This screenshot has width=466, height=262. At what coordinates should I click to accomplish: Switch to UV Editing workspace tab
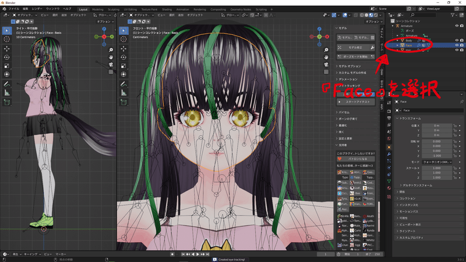coord(130,9)
